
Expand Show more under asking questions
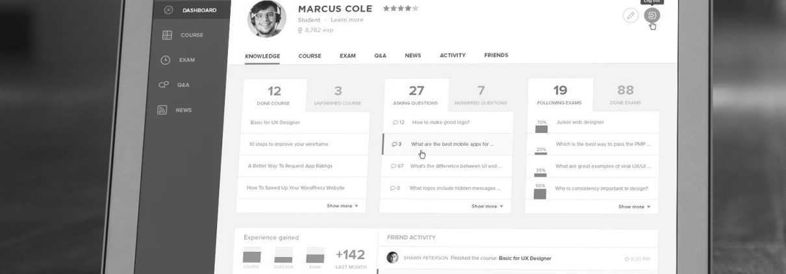(x=487, y=206)
